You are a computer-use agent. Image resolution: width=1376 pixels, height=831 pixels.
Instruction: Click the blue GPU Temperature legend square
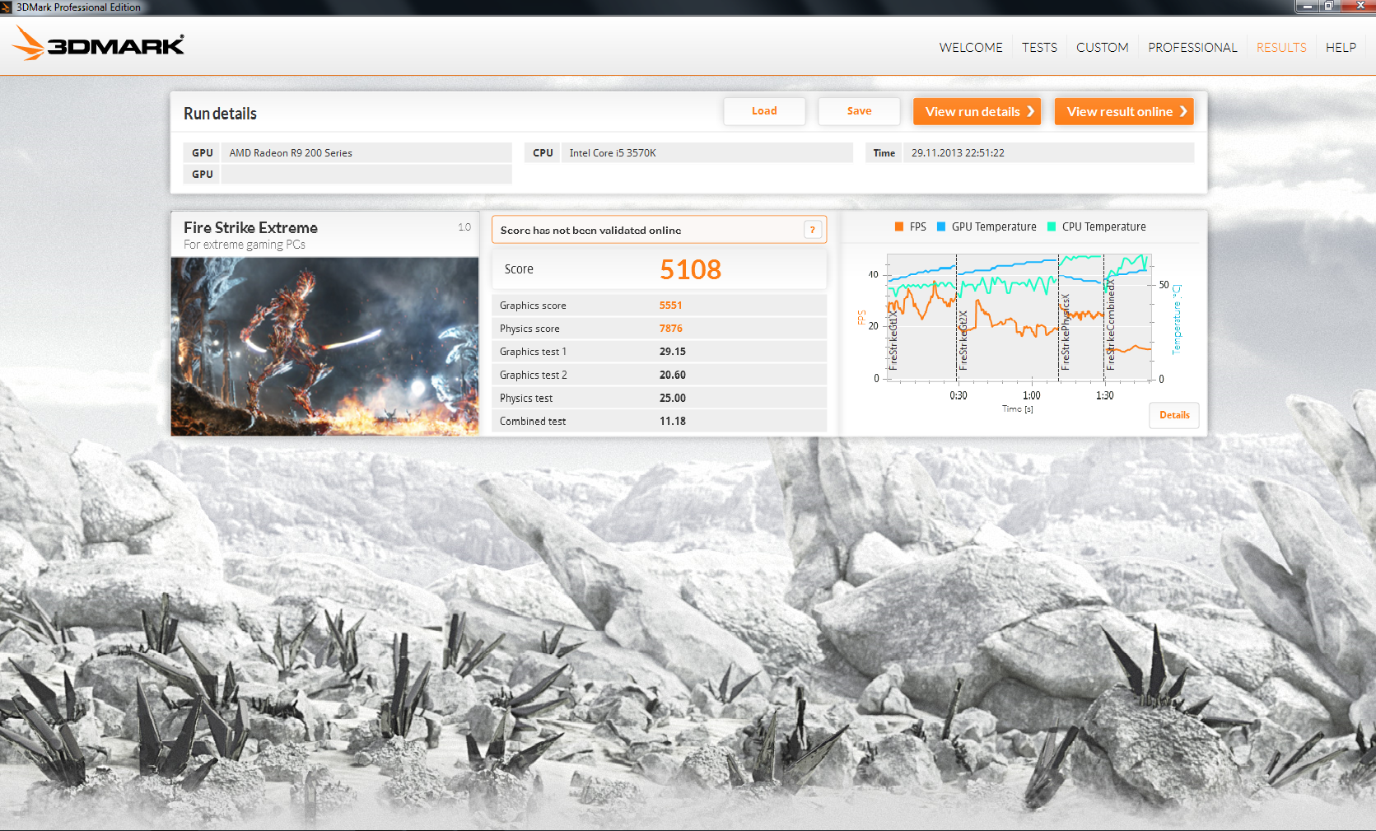941,226
